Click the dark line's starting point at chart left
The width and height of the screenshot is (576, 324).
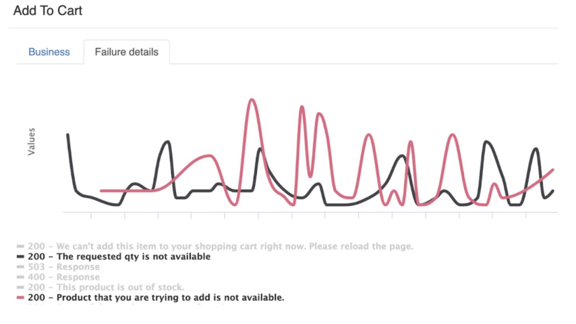click(x=68, y=135)
